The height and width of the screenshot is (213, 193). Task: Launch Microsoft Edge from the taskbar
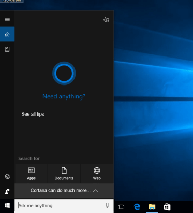coord(137,207)
